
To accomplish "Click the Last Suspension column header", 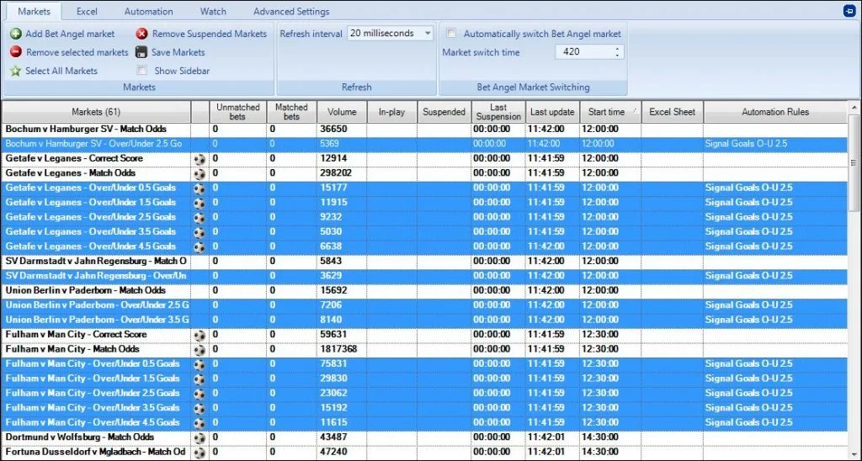I will [498, 112].
